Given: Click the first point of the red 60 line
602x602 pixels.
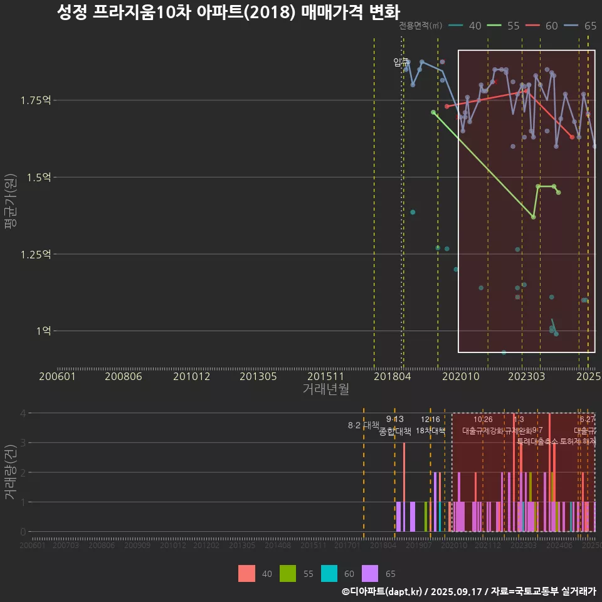Looking at the screenshot, I should tap(447, 107).
